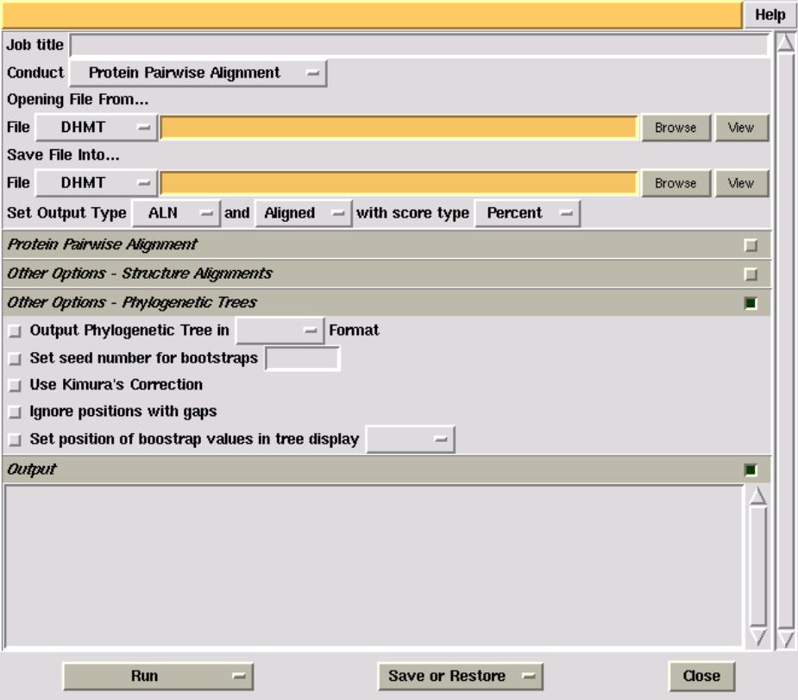Toggle Ignore positions with gaps
This screenshot has height=700, width=798.
coord(14,413)
